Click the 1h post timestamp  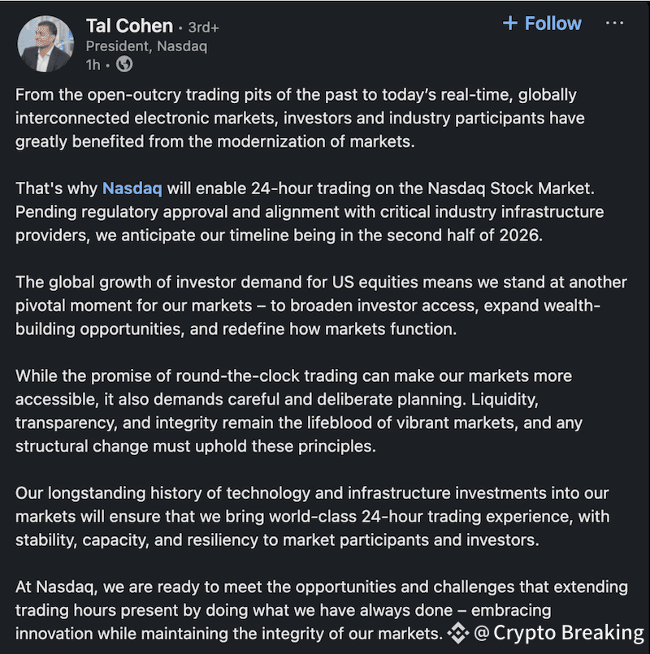click(x=94, y=64)
